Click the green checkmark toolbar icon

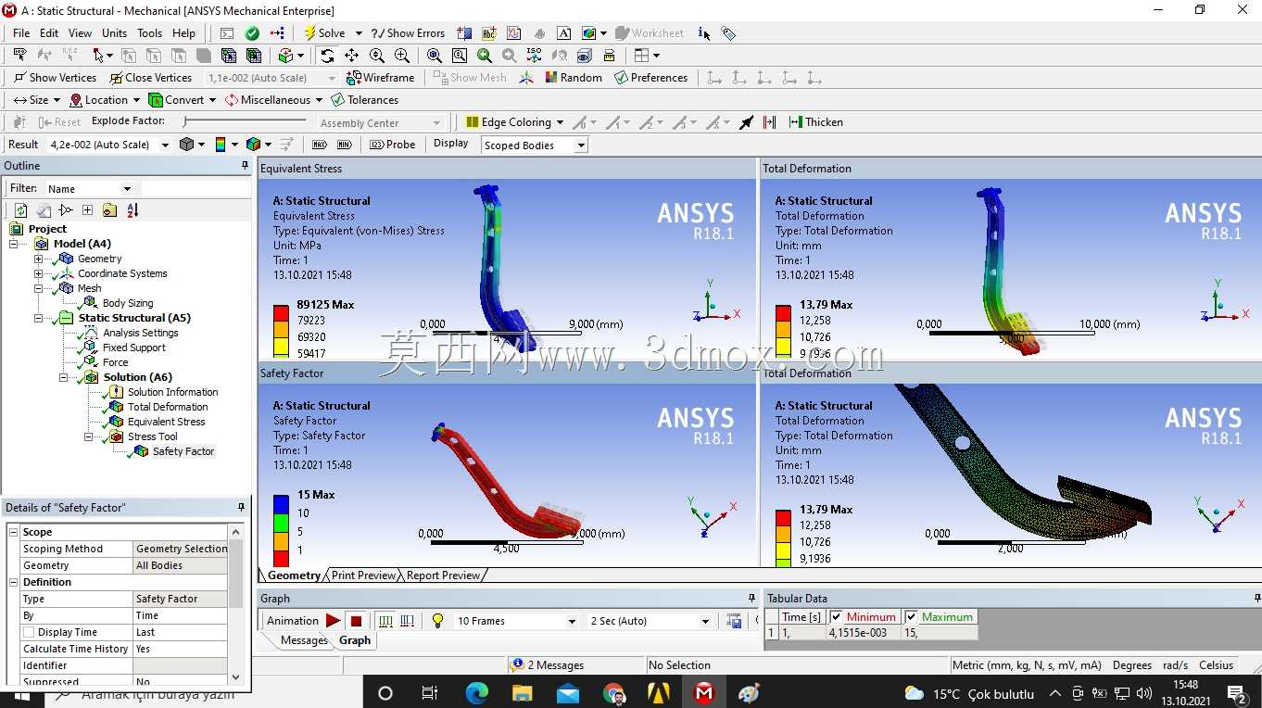click(252, 32)
